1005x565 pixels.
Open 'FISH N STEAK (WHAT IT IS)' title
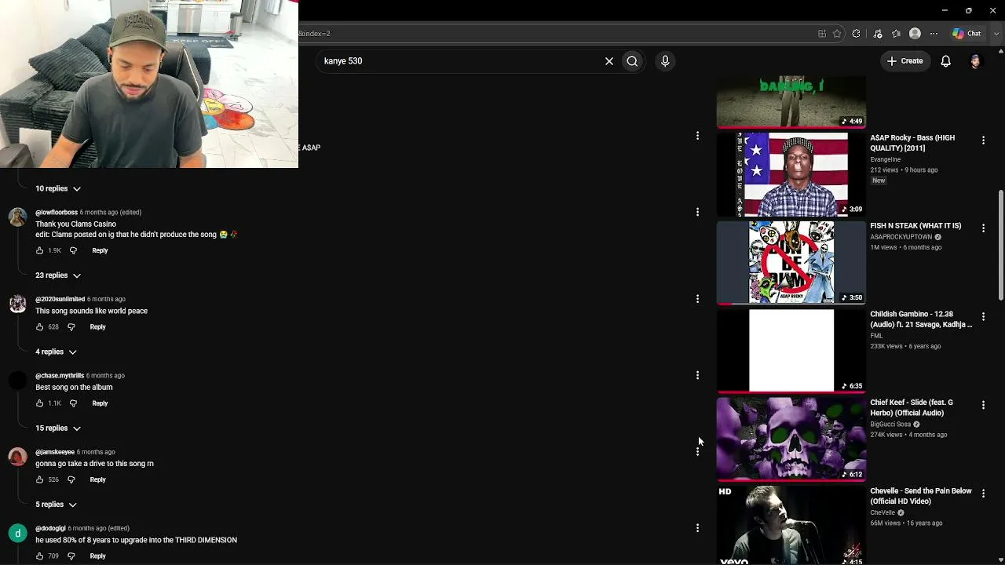point(915,226)
